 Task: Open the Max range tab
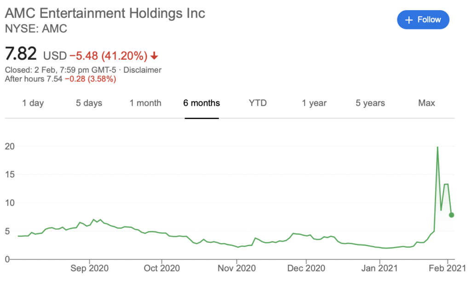[426, 103]
